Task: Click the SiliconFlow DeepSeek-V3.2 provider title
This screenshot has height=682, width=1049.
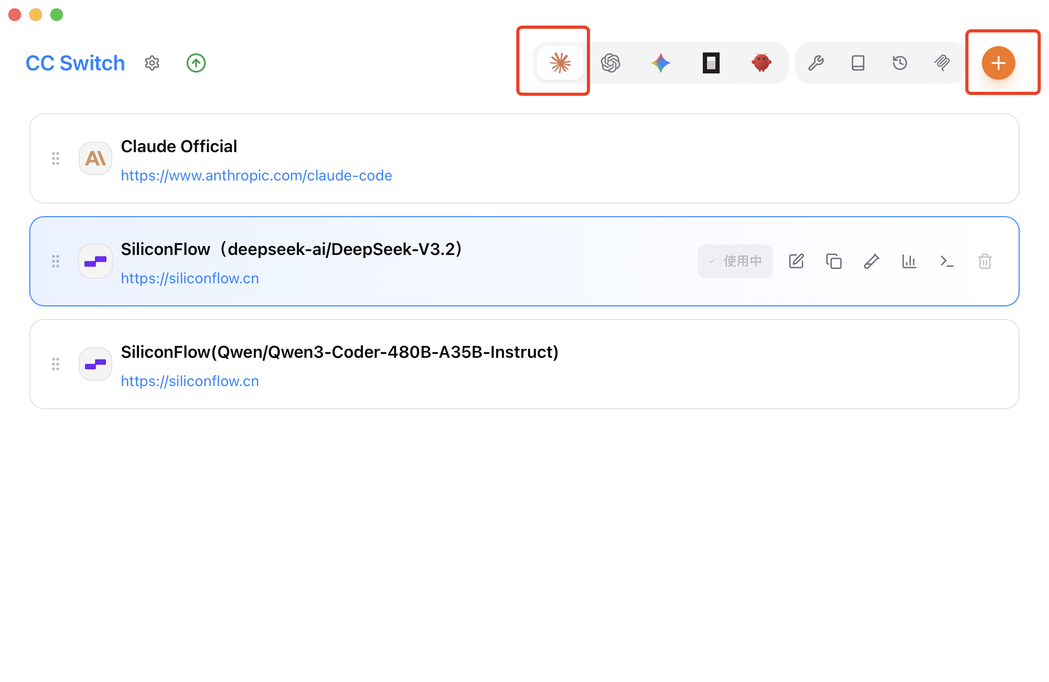Action: pyautogui.click(x=292, y=249)
